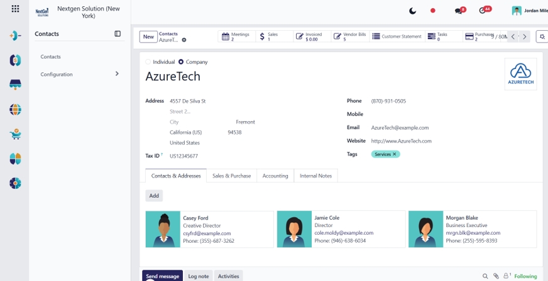Click Activities button

pos(229,276)
